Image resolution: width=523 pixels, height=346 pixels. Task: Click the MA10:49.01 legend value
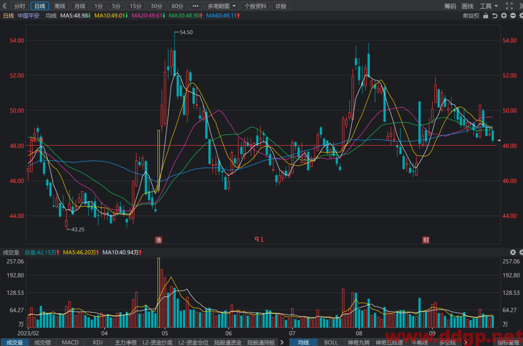pyautogui.click(x=111, y=16)
